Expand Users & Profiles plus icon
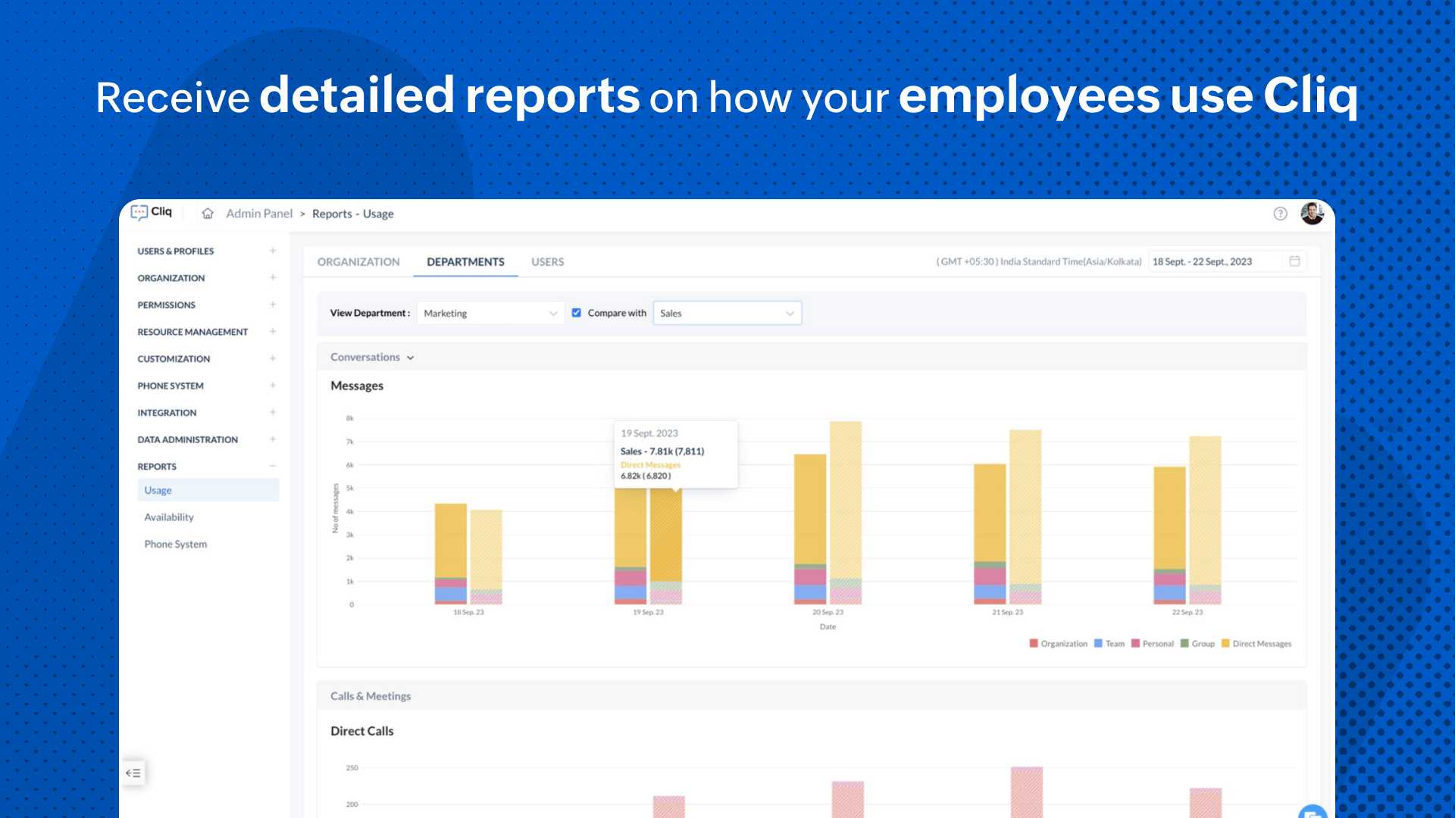This screenshot has height=818, width=1455. [273, 251]
